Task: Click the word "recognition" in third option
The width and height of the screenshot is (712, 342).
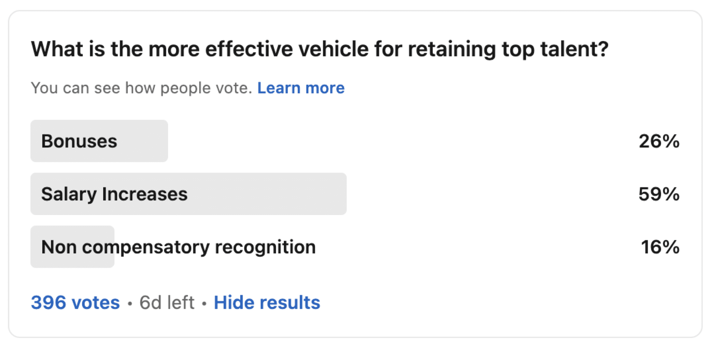Action: pos(265,247)
